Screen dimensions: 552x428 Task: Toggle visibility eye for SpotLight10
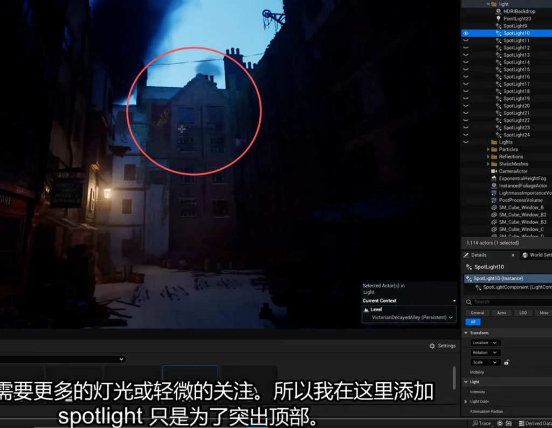pos(466,33)
